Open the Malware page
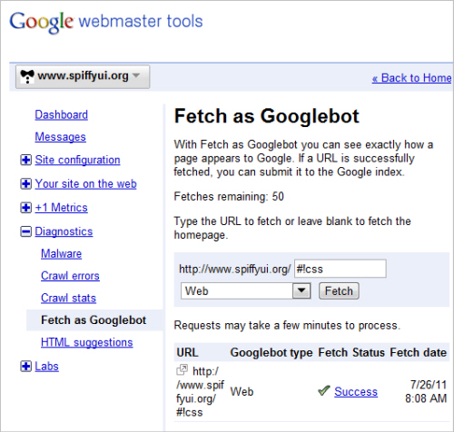This screenshot has width=454, height=432. pyautogui.click(x=62, y=254)
